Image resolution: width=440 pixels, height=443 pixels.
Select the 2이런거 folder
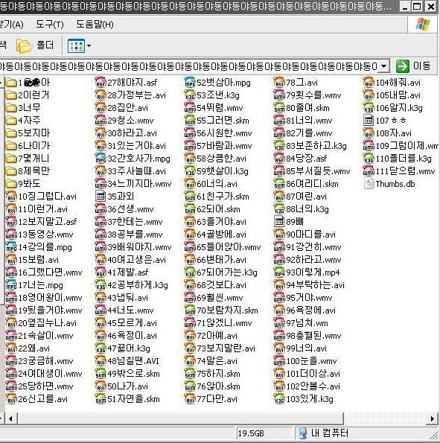coord(28,95)
